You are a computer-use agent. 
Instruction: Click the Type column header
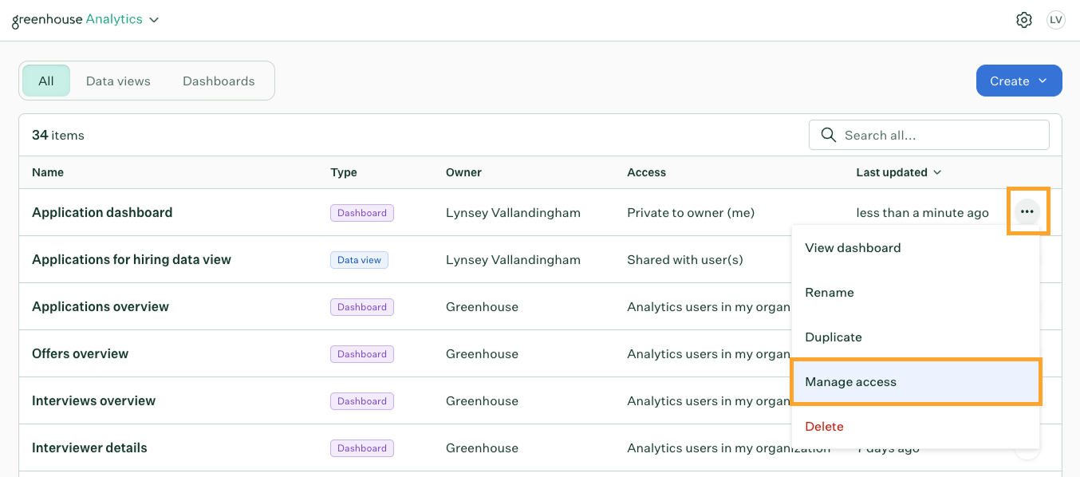pos(344,172)
